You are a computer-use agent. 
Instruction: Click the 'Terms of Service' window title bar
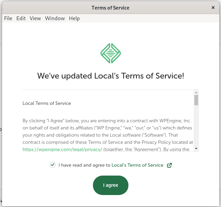(x=110, y=8)
